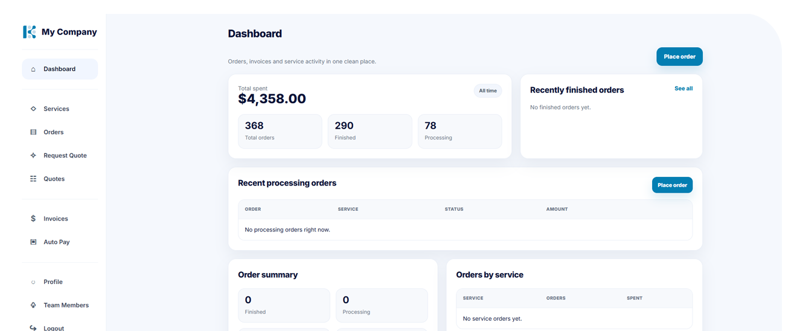The image size is (797, 331).
Task: Open Auto Pay settings
Action: coord(60,242)
